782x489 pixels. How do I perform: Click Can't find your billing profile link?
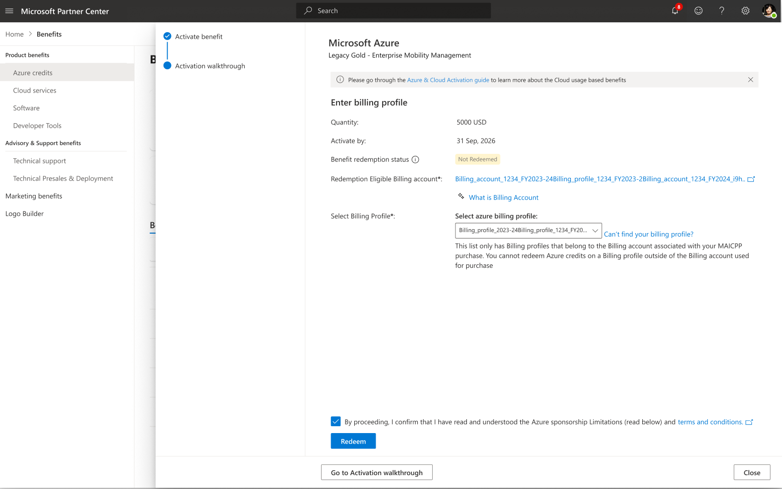pyautogui.click(x=649, y=234)
